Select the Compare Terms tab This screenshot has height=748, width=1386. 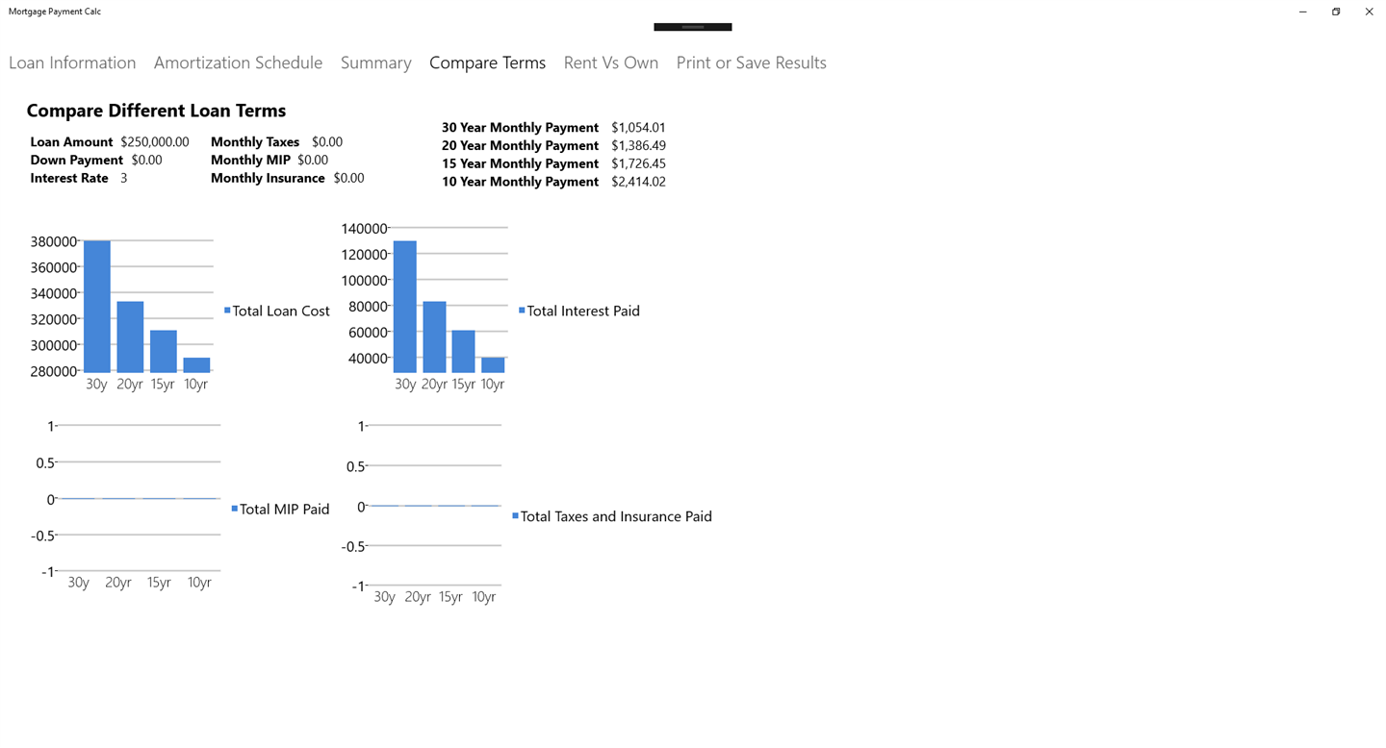tap(487, 62)
